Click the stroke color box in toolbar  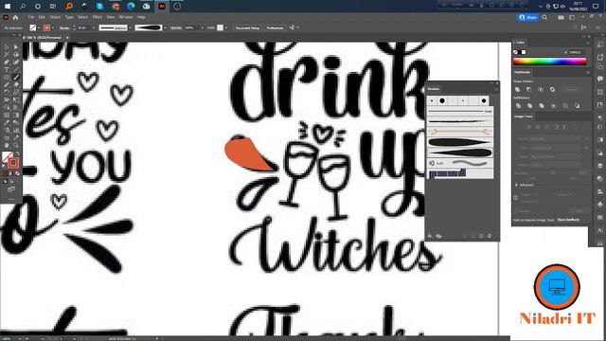(x=13, y=162)
